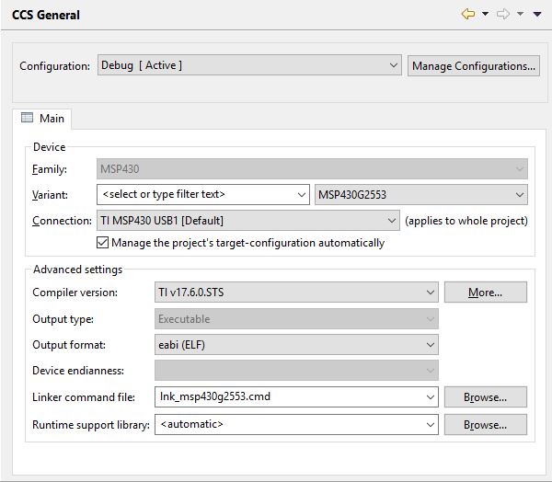The image size is (552, 482).
Task: Open the view menu triangle icon
Action: (x=537, y=15)
